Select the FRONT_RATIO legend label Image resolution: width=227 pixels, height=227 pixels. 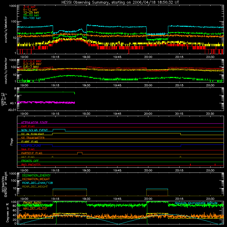[32, 203]
